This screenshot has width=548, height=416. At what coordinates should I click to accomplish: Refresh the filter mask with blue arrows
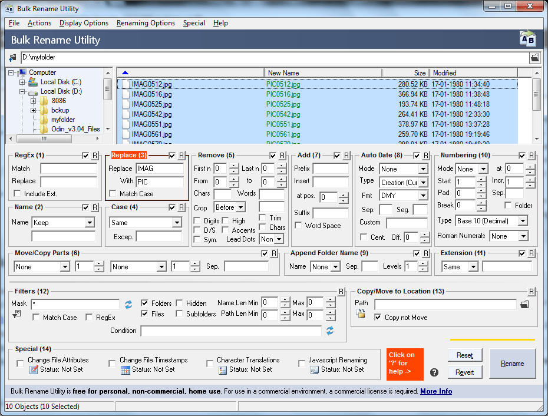click(x=128, y=305)
